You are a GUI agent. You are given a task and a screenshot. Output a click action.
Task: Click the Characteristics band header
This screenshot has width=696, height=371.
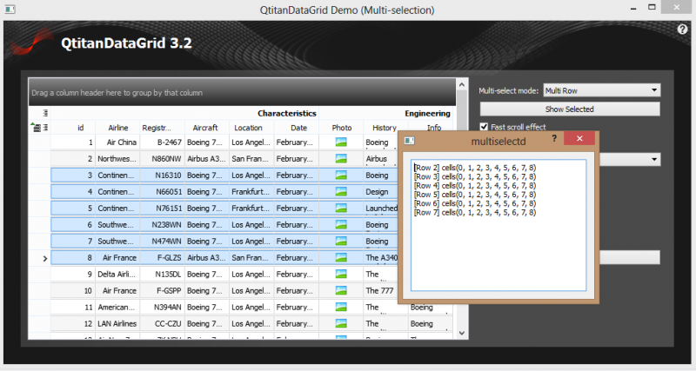click(184, 114)
